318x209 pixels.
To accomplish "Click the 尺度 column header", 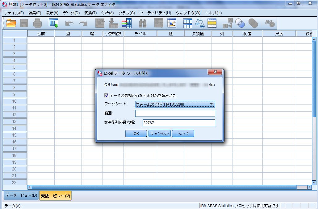I will pyautogui.click(x=279, y=34).
